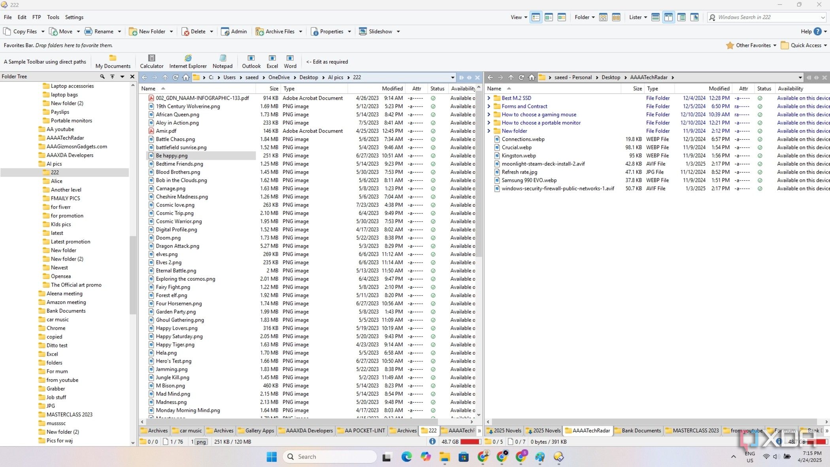The height and width of the screenshot is (467, 830).
Task: Go to home folder in right file display
Action: click(x=532, y=78)
